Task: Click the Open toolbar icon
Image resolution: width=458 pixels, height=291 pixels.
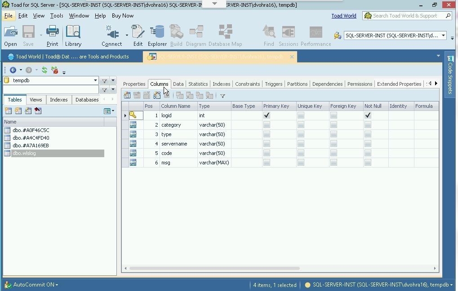Action: click(10, 35)
